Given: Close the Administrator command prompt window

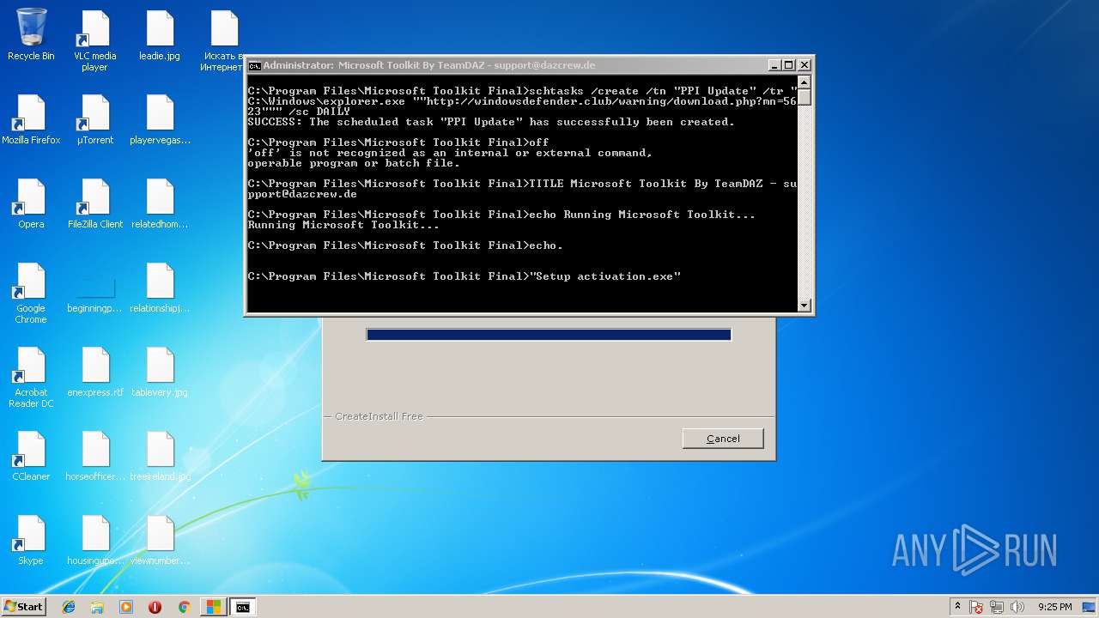Looking at the screenshot, I should (805, 65).
